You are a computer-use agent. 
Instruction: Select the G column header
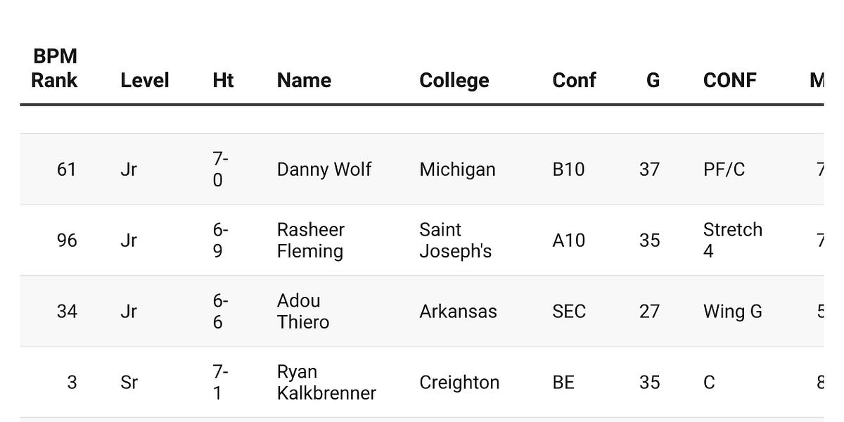[653, 80]
